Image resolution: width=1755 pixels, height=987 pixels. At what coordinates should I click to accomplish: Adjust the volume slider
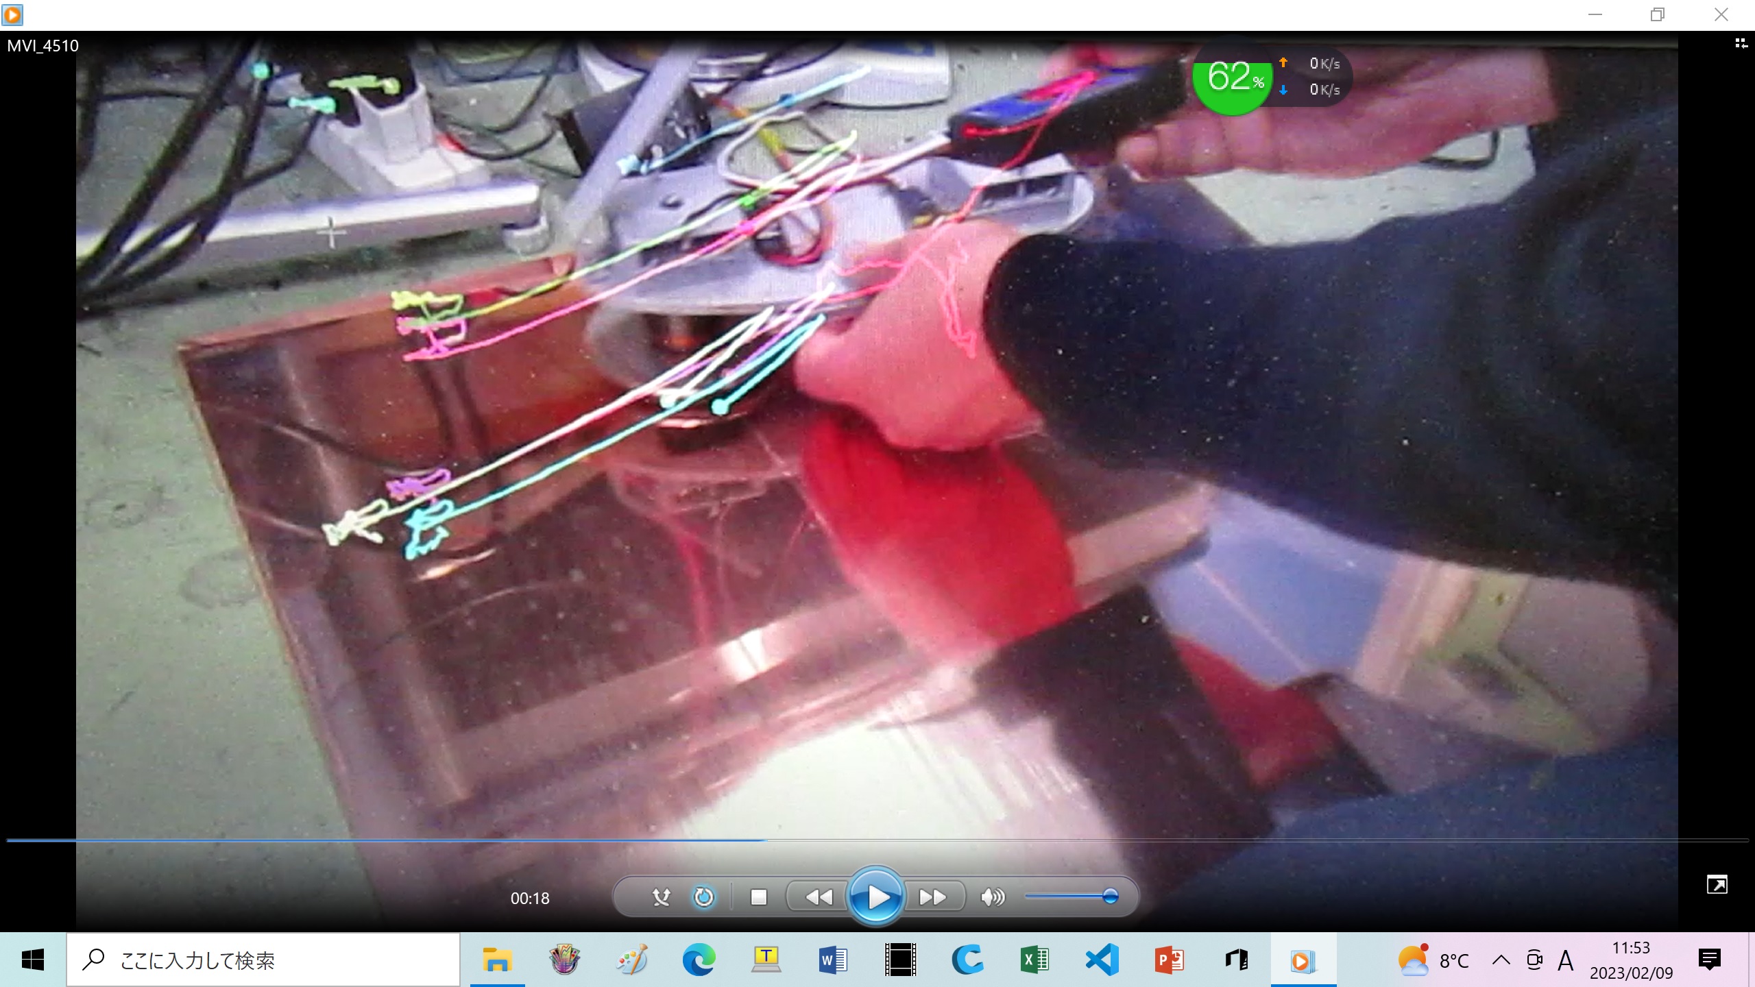point(1072,896)
